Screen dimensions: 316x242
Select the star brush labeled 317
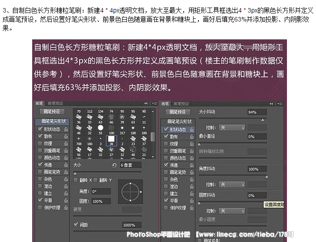tap(122, 129)
